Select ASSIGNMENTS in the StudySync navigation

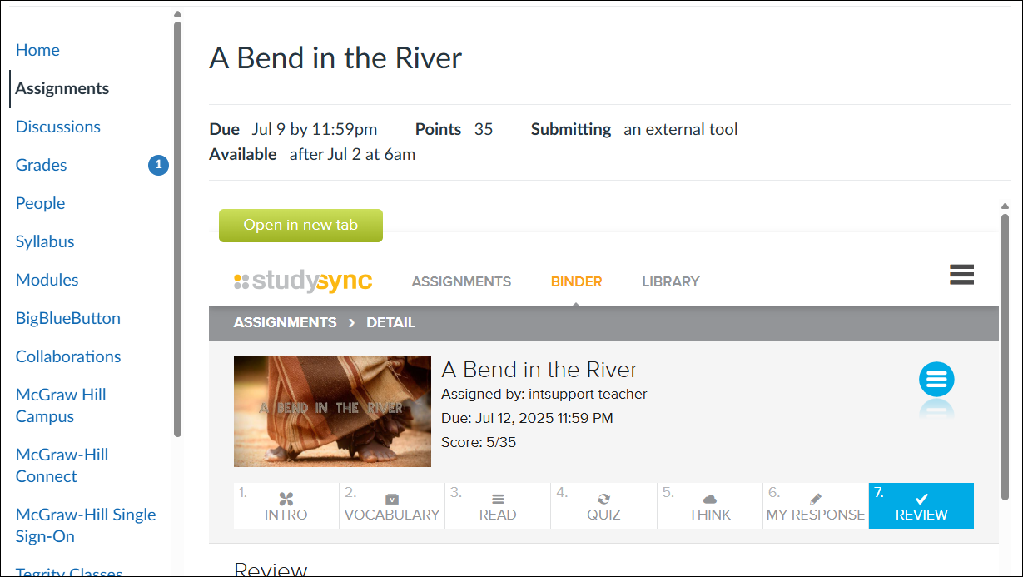point(461,281)
